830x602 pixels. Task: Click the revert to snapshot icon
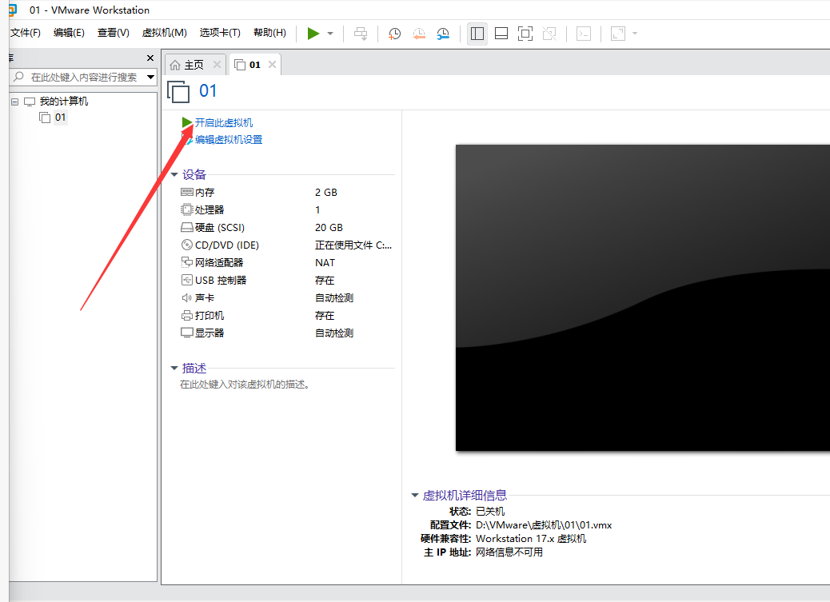click(x=419, y=34)
